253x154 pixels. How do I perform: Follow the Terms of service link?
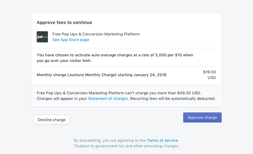(162, 140)
